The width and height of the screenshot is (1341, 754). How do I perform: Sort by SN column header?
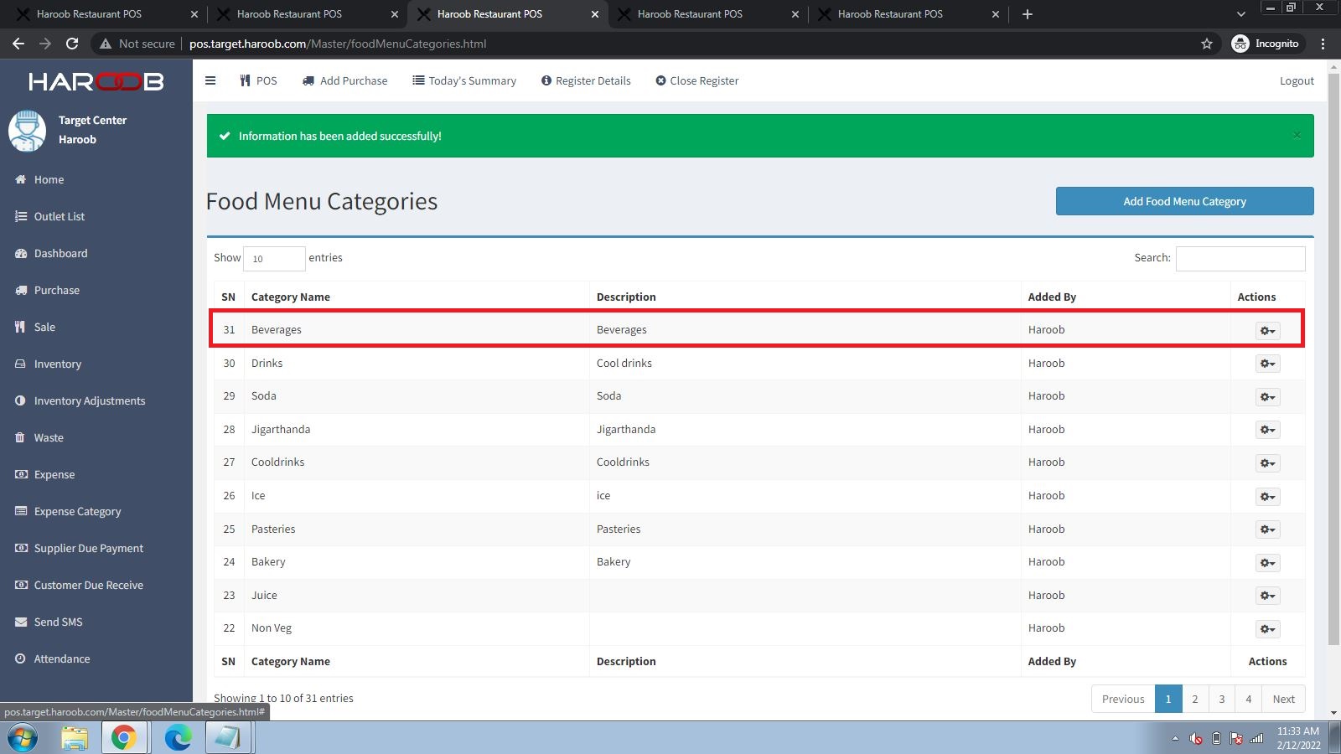pos(228,297)
